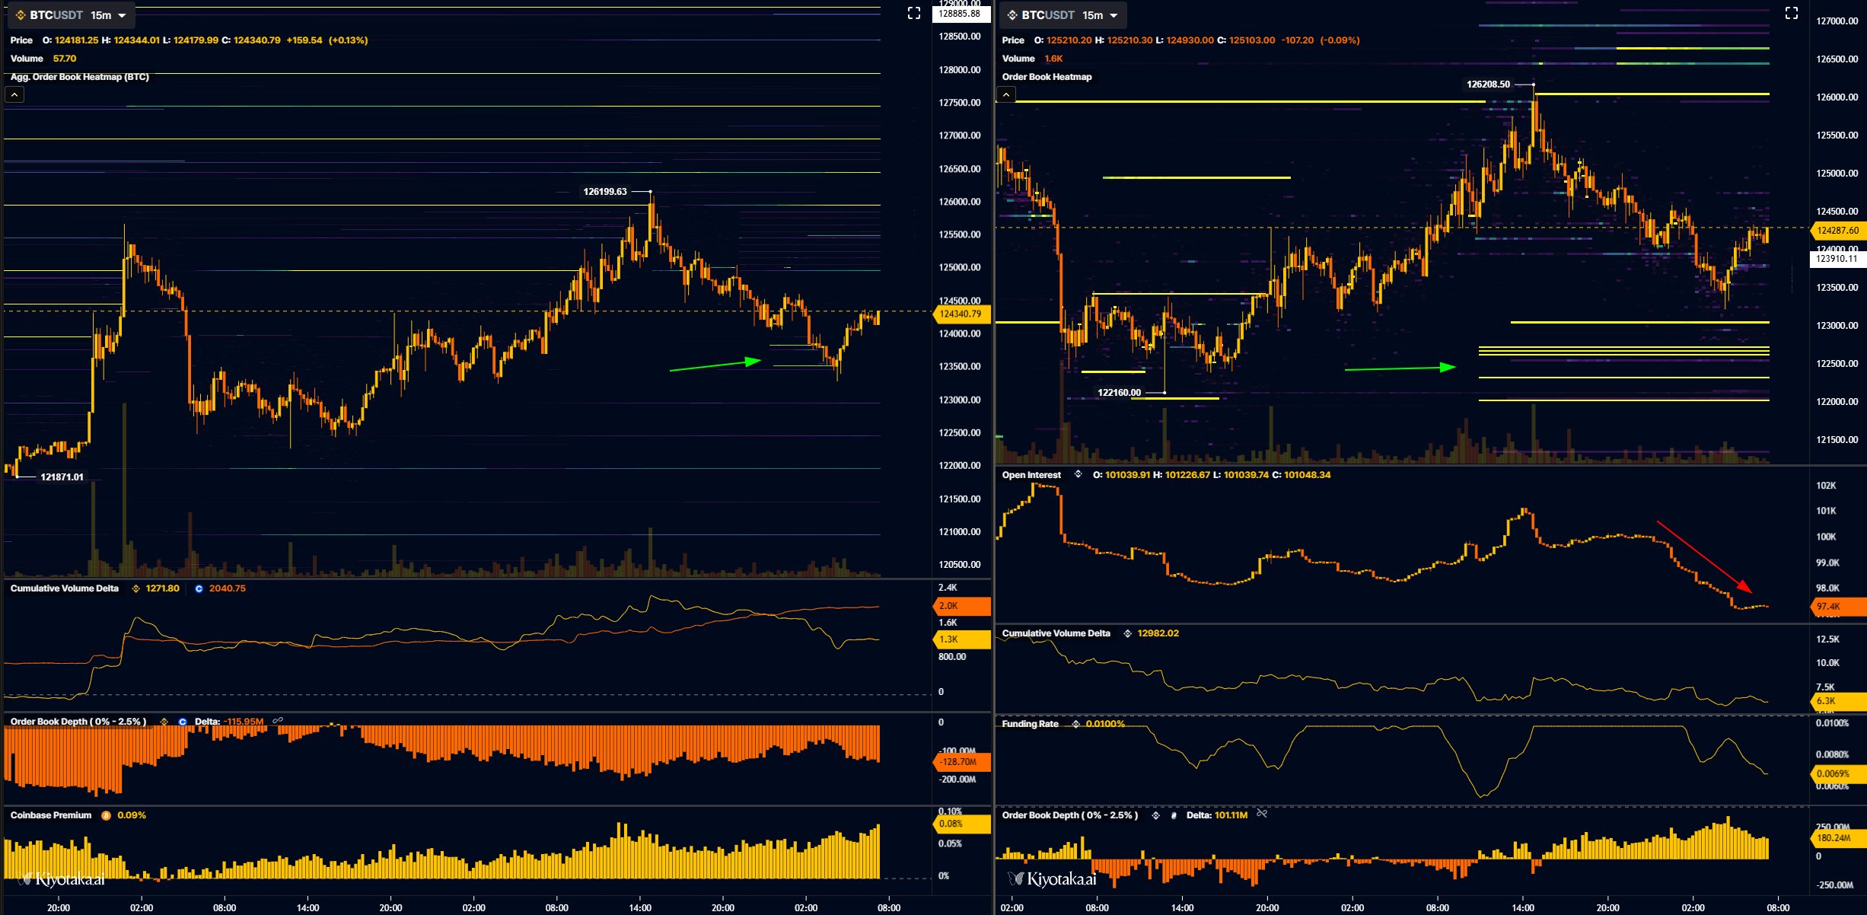This screenshot has width=1867, height=915.
Task: Toggle link icon on left Order Book Depth
Action: [x=278, y=720]
